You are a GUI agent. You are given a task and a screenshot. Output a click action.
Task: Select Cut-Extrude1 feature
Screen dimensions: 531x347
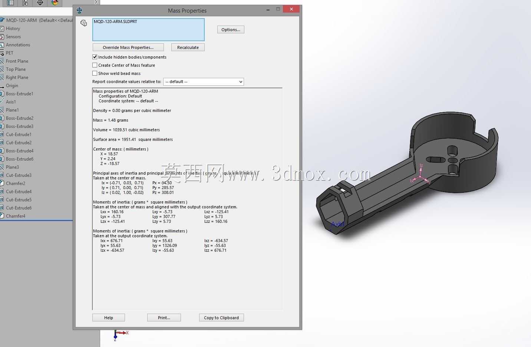[x=19, y=135]
